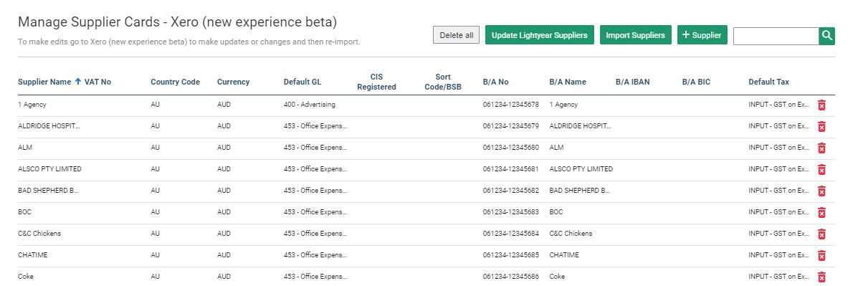
Task: Delete the CHATIME supplier trash icon
Action: (x=821, y=256)
